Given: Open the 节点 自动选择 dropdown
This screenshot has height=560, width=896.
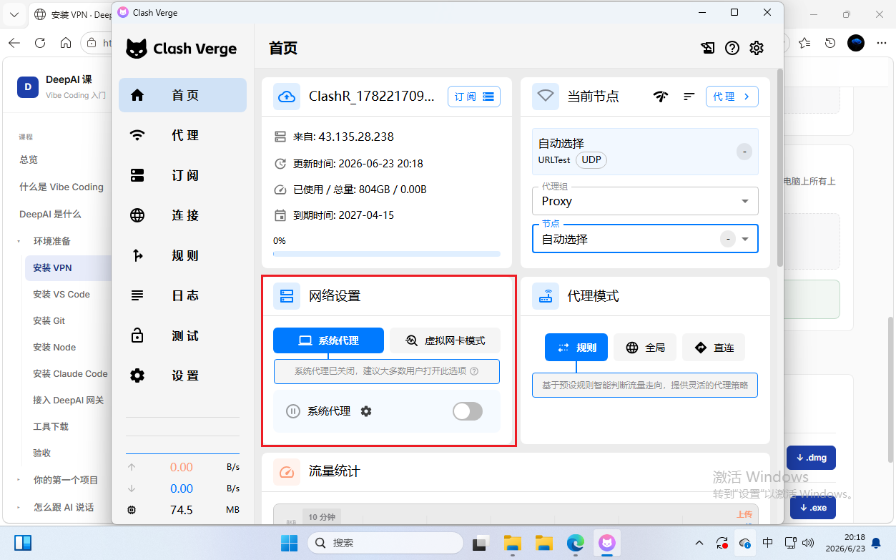Looking at the screenshot, I should (x=645, y=239).
